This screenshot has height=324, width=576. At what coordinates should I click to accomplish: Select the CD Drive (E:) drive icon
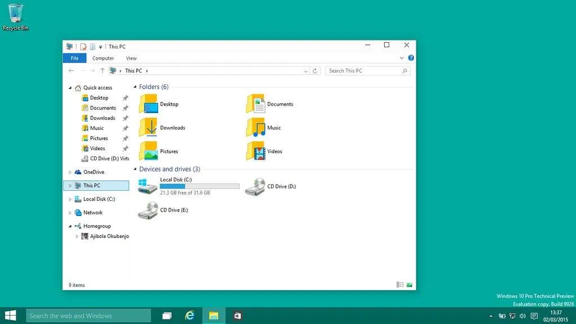click(148, 210)
